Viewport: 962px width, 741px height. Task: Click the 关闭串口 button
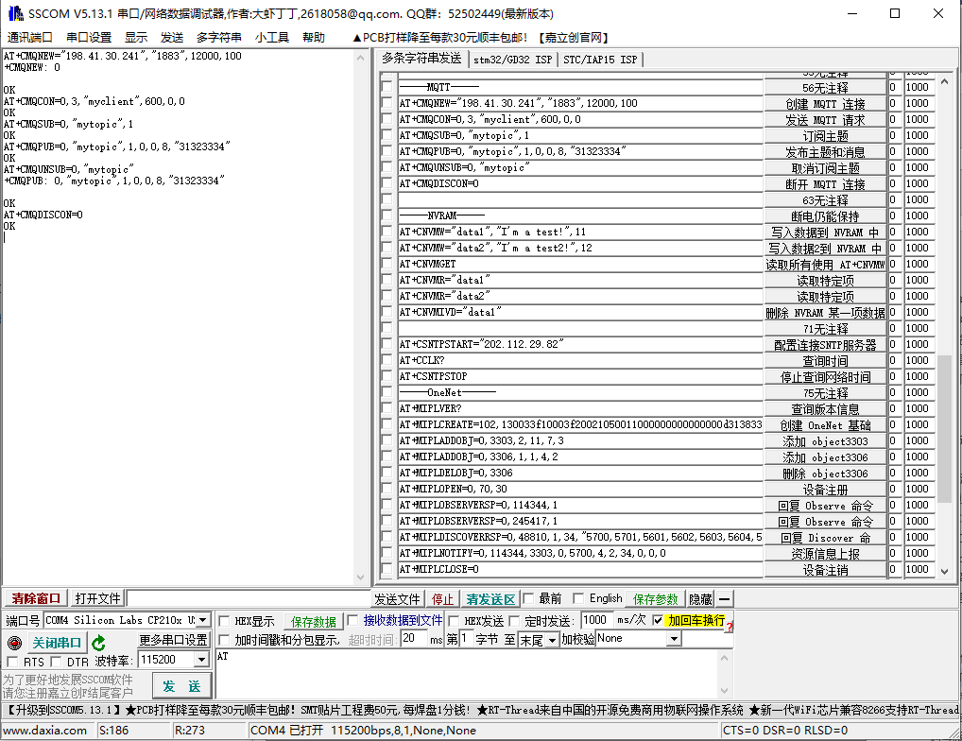(x=57, y=643)
